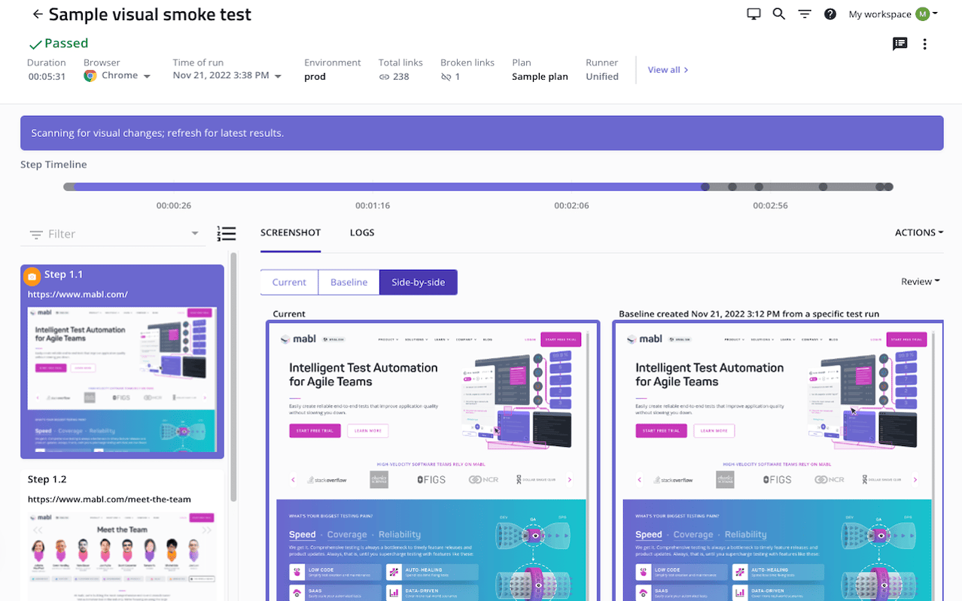This screenshot has width=962, height=601.
Task: Click the first dark marker on step timeline
Action: 705,187
